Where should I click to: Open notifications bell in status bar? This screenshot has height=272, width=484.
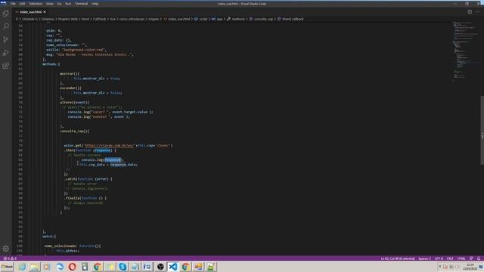pyautogui.click(x=479, y=258)
